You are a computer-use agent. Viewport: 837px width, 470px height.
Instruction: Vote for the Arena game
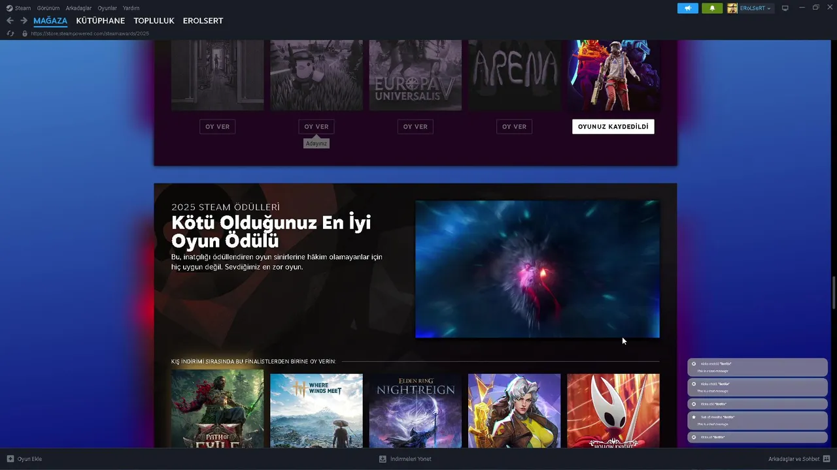(514, 127)
